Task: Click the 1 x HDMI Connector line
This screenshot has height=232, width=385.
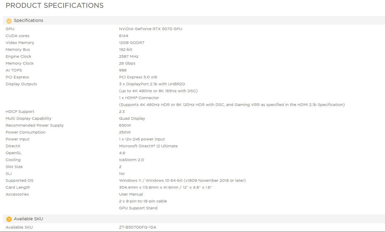Action: (x=139, y=98)
